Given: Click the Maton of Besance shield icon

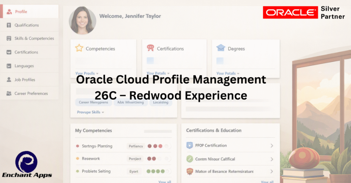Looking at the screenshot, I should (190, 171).
